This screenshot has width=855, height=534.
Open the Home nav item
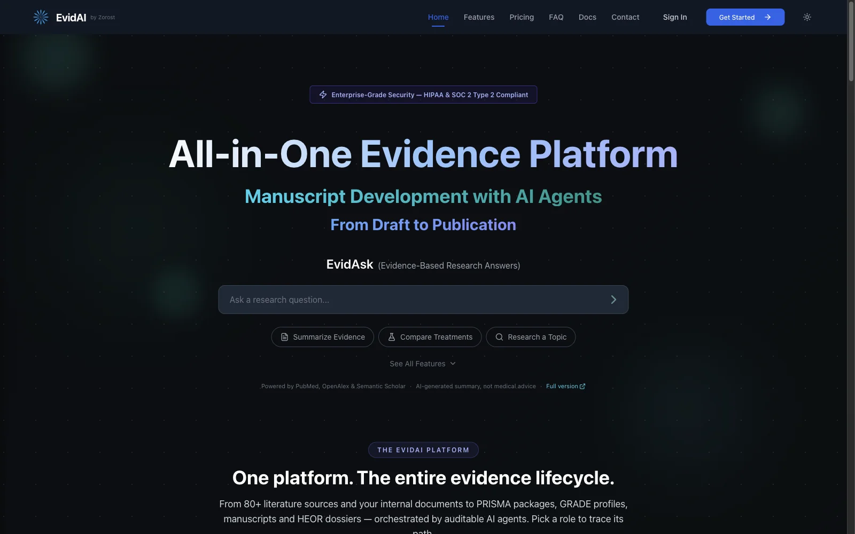(x=438, y=17)
